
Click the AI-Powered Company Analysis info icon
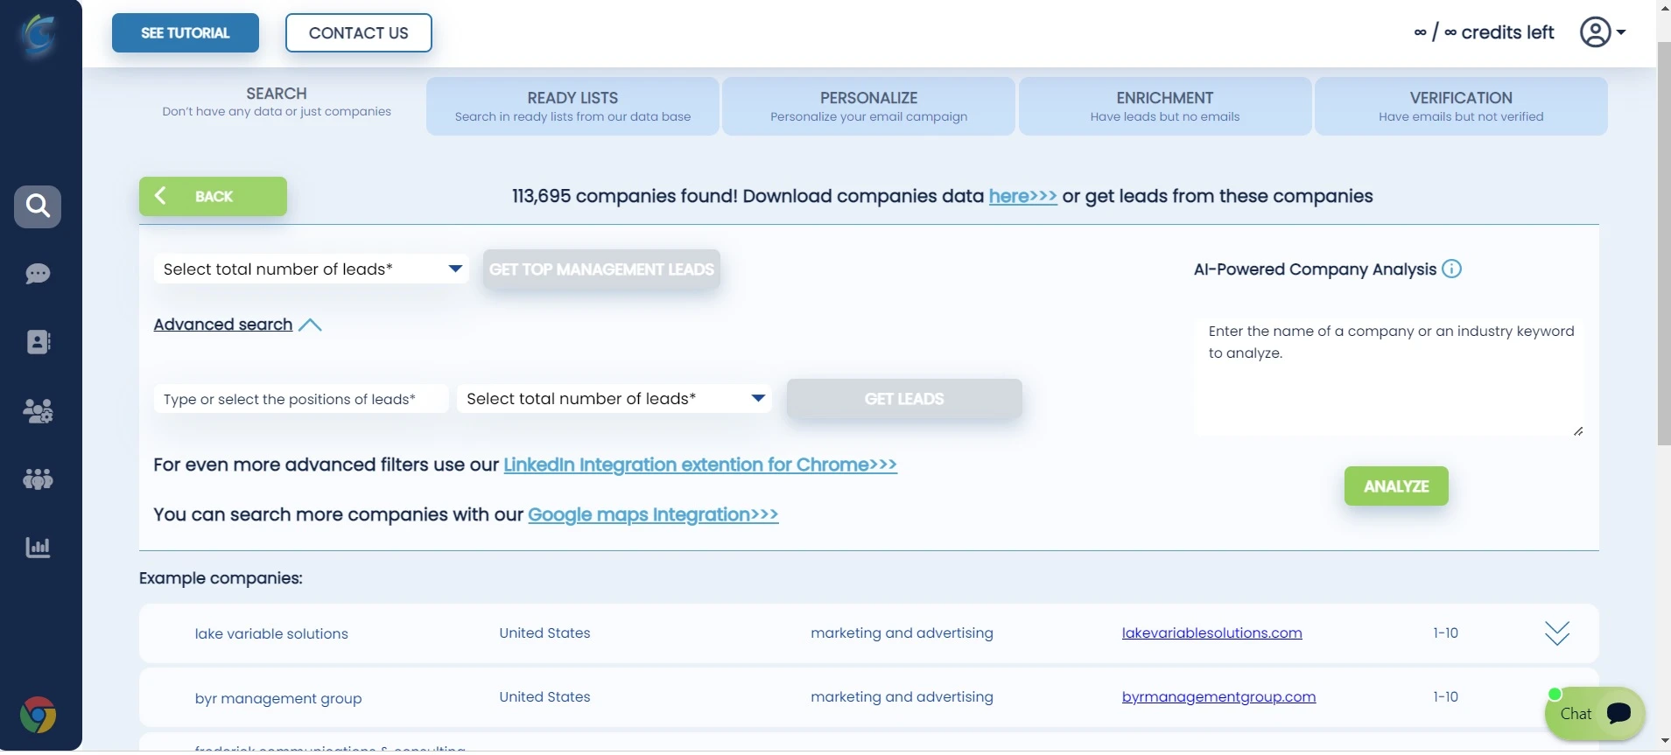tap(1451, 269)
